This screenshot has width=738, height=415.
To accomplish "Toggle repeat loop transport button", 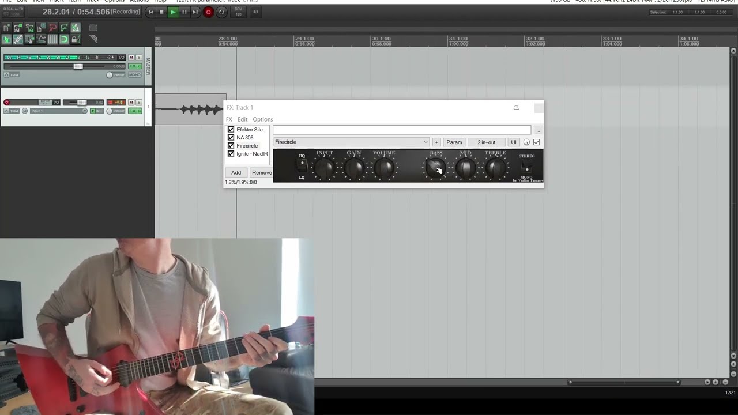I will [221, 12].
